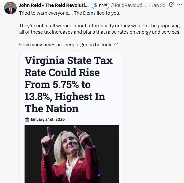Image resolution: width=184 pixels, height=183 pixels.
Task: Click the affordability paragraph in the post
Action: pyautogui.click(x=100, y=29)
